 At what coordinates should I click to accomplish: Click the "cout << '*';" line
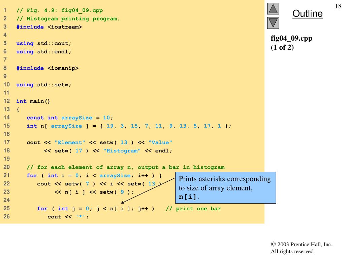pyautogui.click(x=68, y=217)
